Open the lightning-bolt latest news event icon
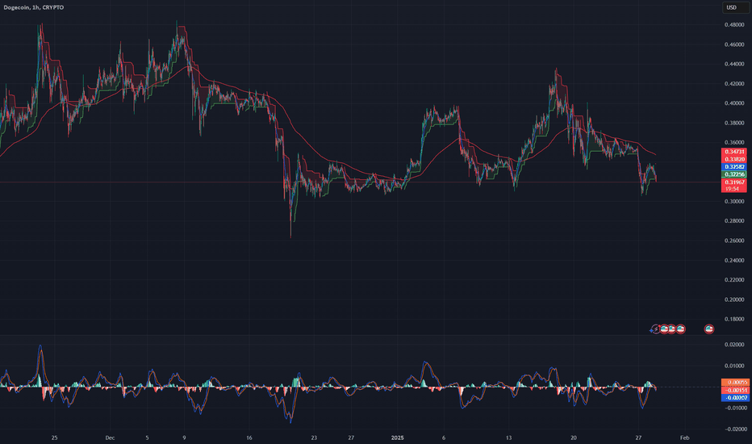The image size is (752, 444). click(x=655, y=329)
